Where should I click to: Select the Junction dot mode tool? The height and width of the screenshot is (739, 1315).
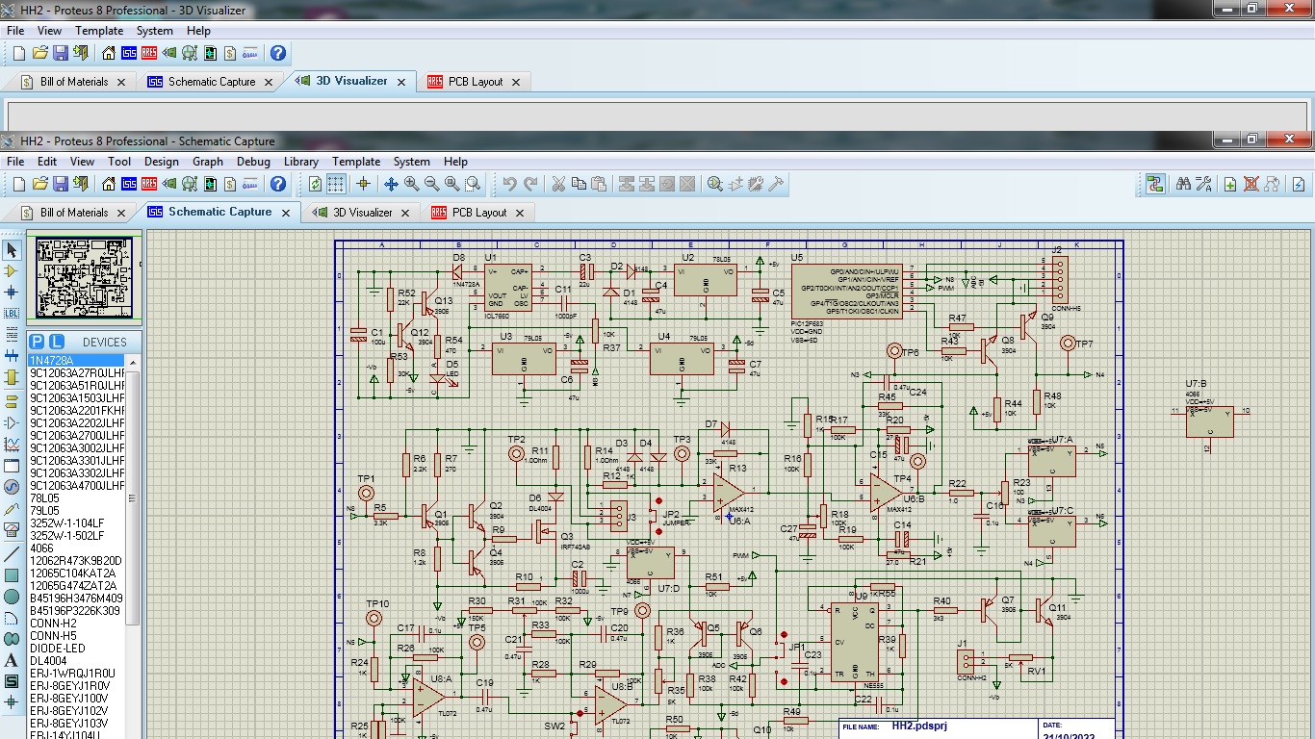(x=12, y=292)
